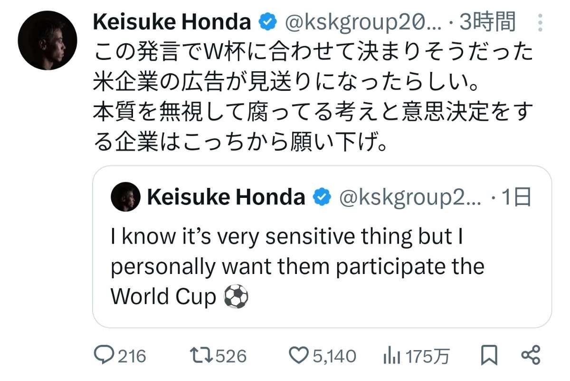The image size is (570, 381).
Task: Click the blue verified badge on main tweet
Action: pos(266,22)
